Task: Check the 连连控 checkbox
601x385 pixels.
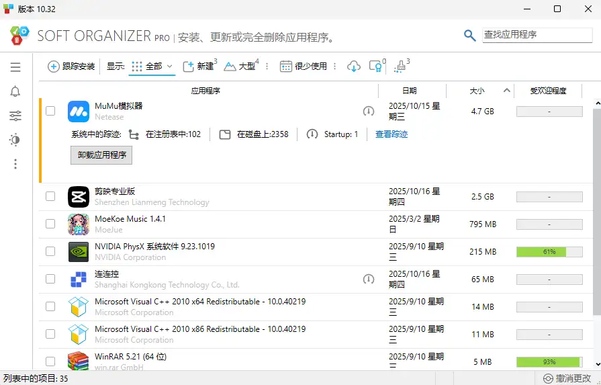Action: [50, 279]
